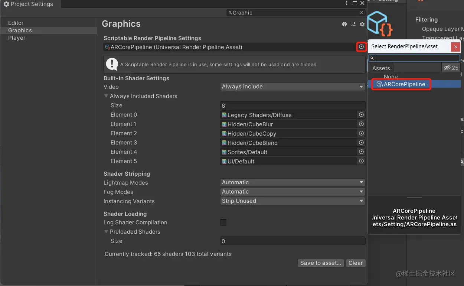Open Instancing Variants dropdown Strip Unused
The image size is (464, 286).
pos(293,201)
